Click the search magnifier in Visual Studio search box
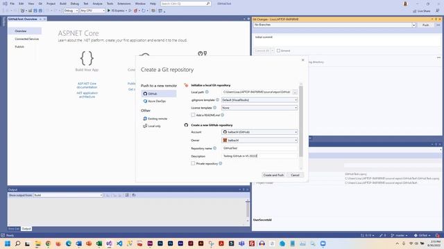Image resolution: width=444 pixels, height=249 pixels. pyautogui.click(x=208, y=3)
